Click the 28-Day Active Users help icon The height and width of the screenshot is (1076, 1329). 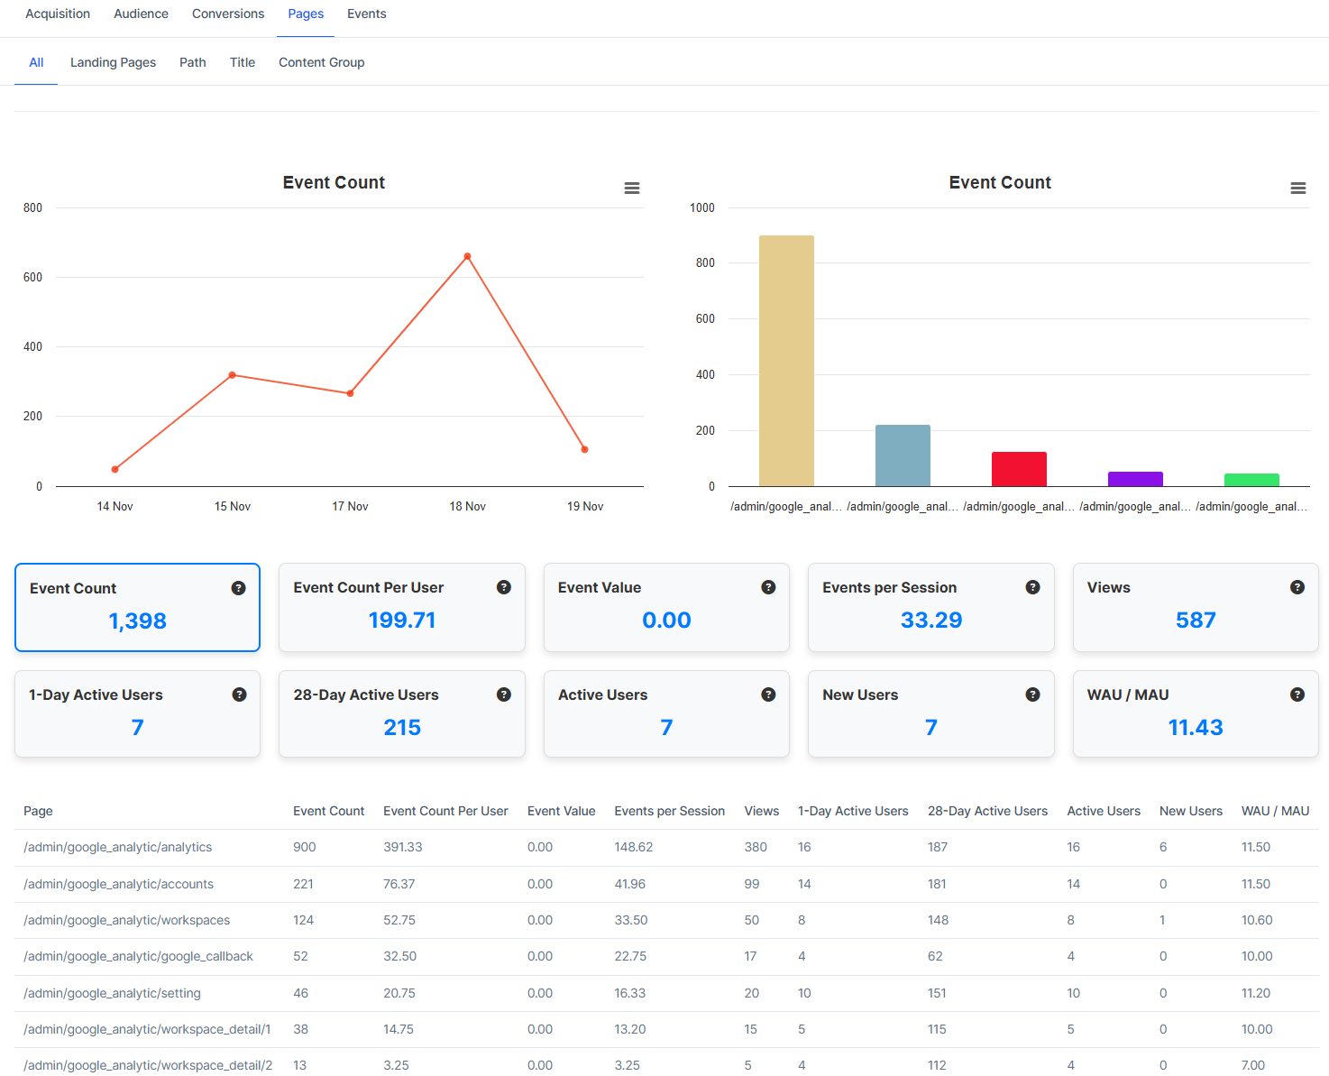click(x=504, y=694)
